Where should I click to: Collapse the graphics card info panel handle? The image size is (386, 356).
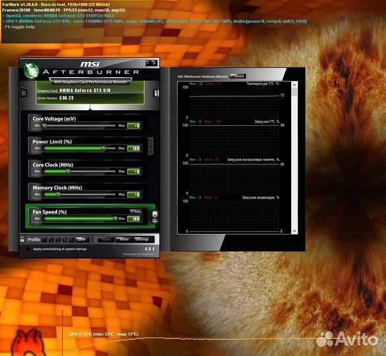coord(90,107)
